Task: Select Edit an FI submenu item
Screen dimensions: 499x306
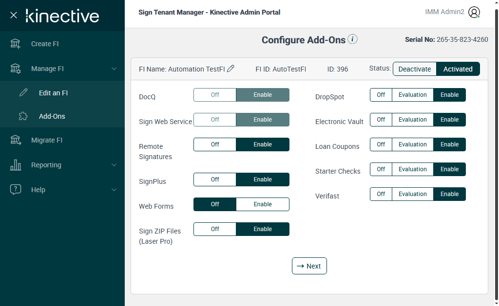Action: coord(62,93)
